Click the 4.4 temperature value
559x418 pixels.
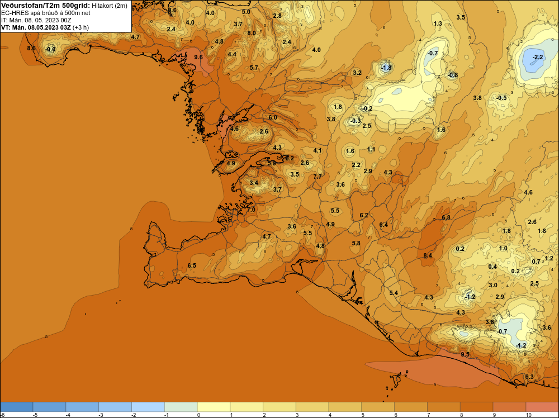(232, 54)
